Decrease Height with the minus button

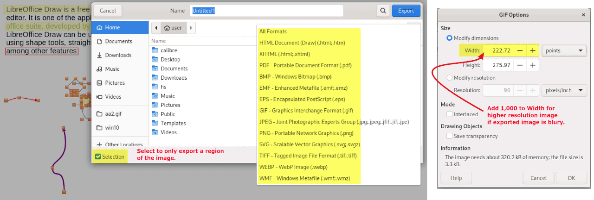520,65
